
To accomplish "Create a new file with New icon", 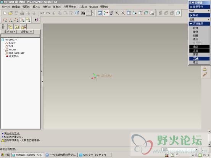I will click(5, 13).
